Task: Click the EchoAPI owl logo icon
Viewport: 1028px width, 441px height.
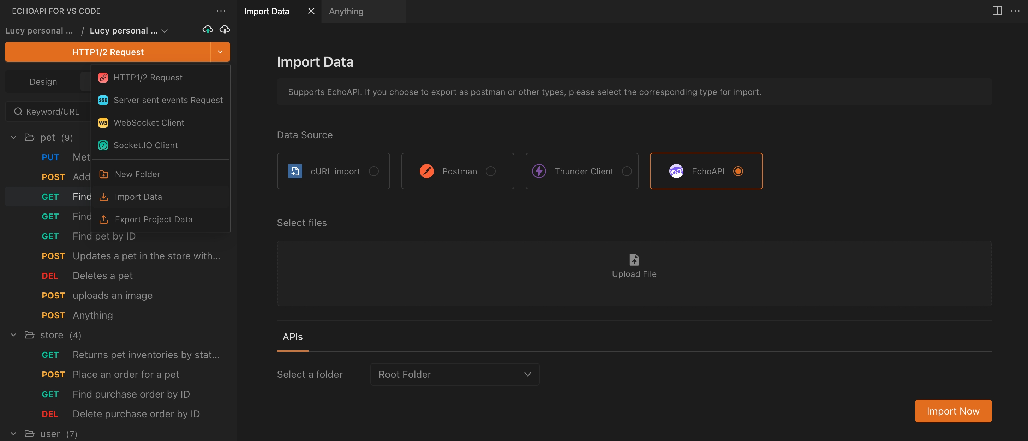Action: coord(676,171)
